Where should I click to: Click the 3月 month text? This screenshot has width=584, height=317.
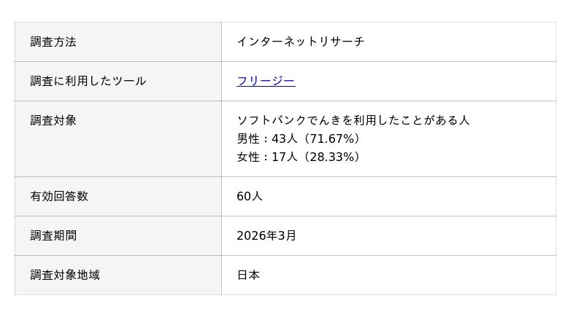[x=288, y=235]
